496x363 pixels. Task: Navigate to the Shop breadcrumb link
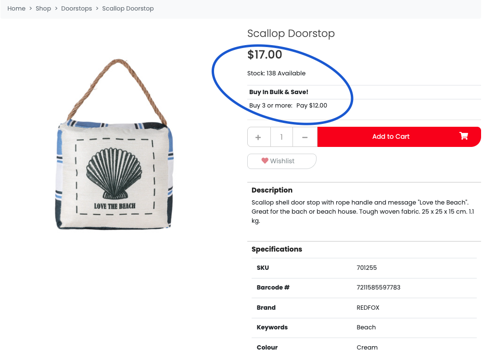coord(43,9)
